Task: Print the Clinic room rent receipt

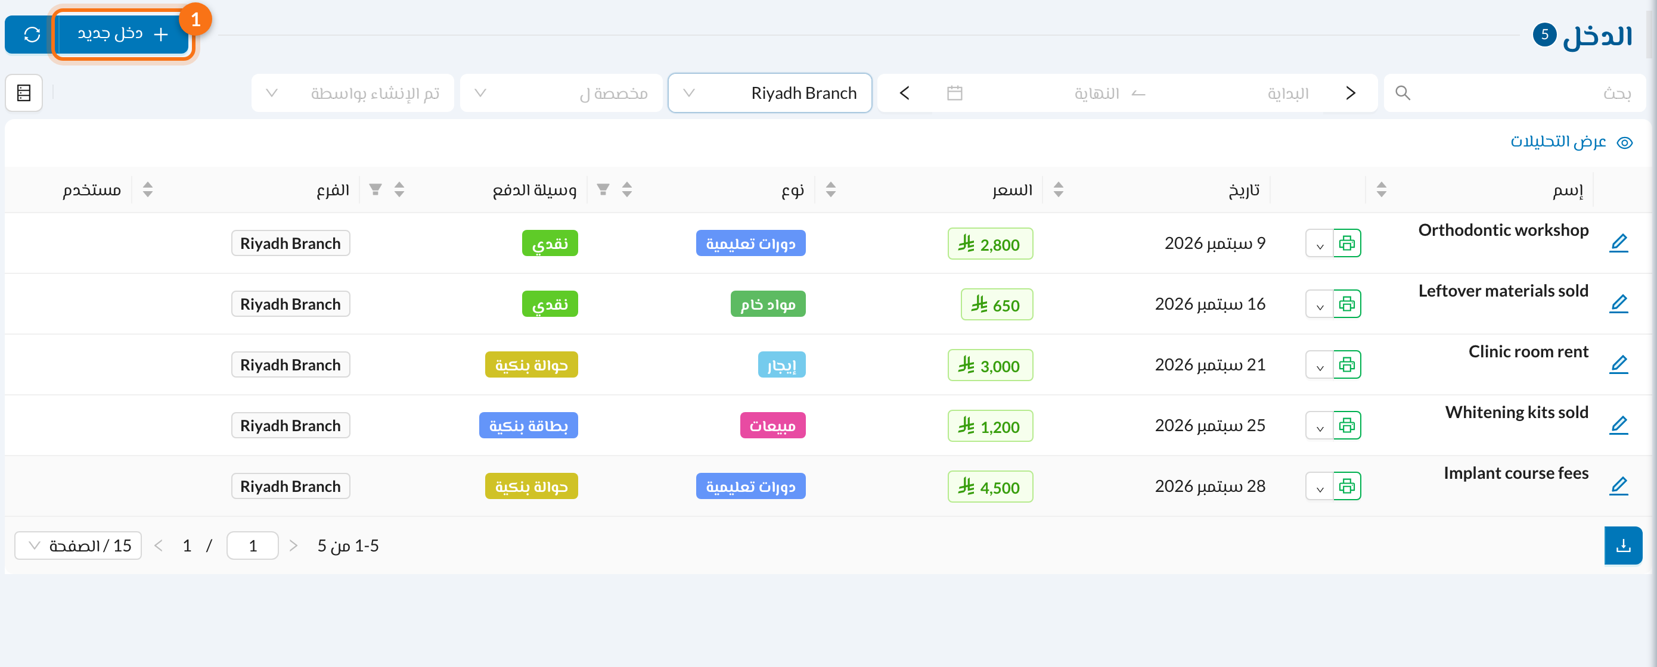Action: pos(1347,364)
